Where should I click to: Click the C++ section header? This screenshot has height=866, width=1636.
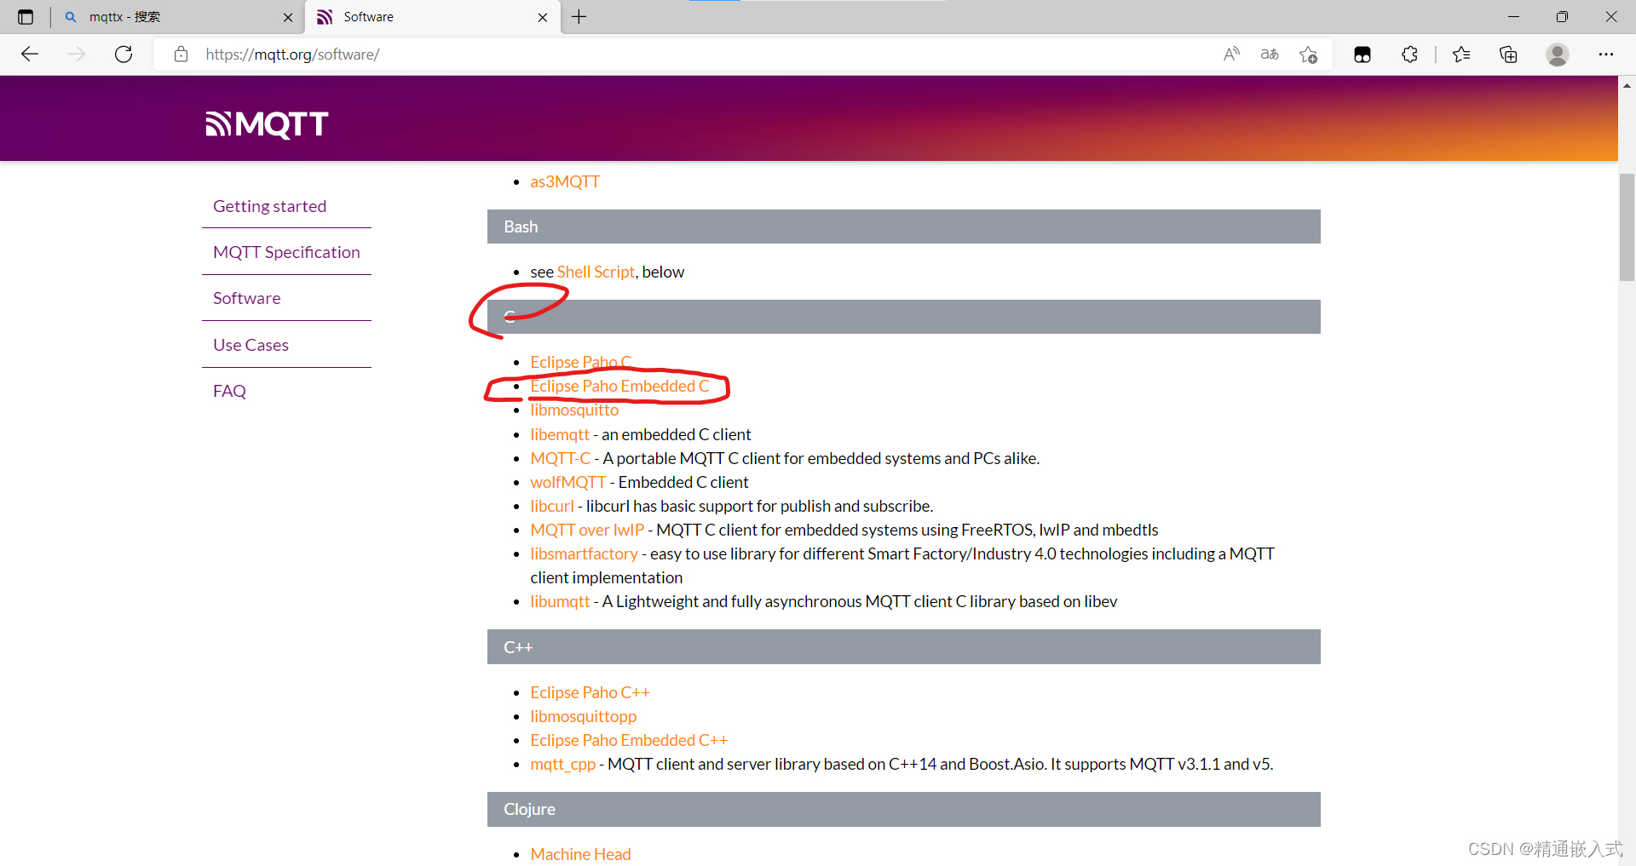point(903,647)
